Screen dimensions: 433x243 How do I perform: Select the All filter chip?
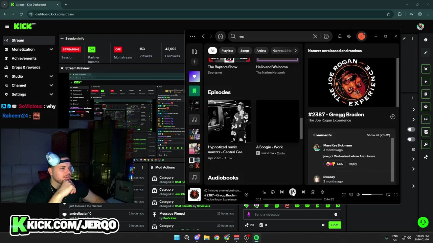pos(212,51)
